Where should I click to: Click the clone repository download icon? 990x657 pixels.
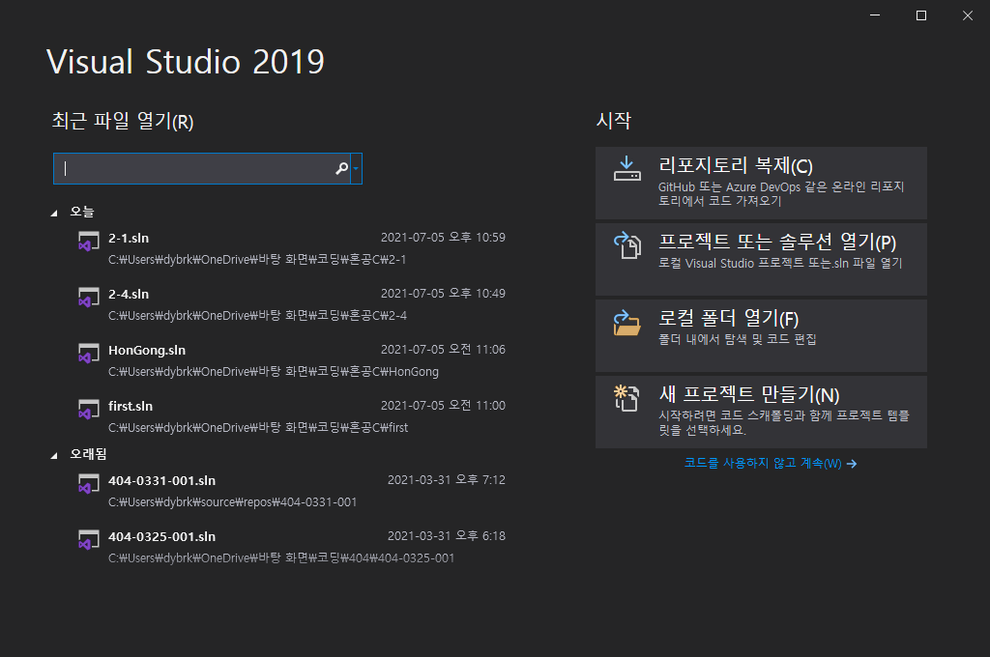pyautogui.click(x=626, y=169)
